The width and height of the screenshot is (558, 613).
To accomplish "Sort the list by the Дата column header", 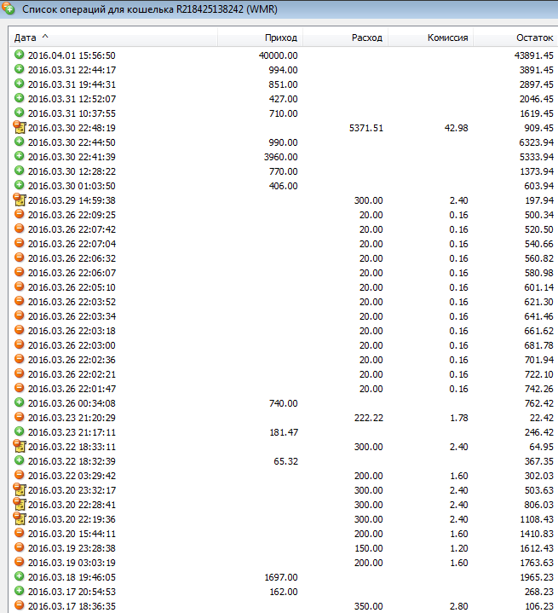I will tap(113, 38).
